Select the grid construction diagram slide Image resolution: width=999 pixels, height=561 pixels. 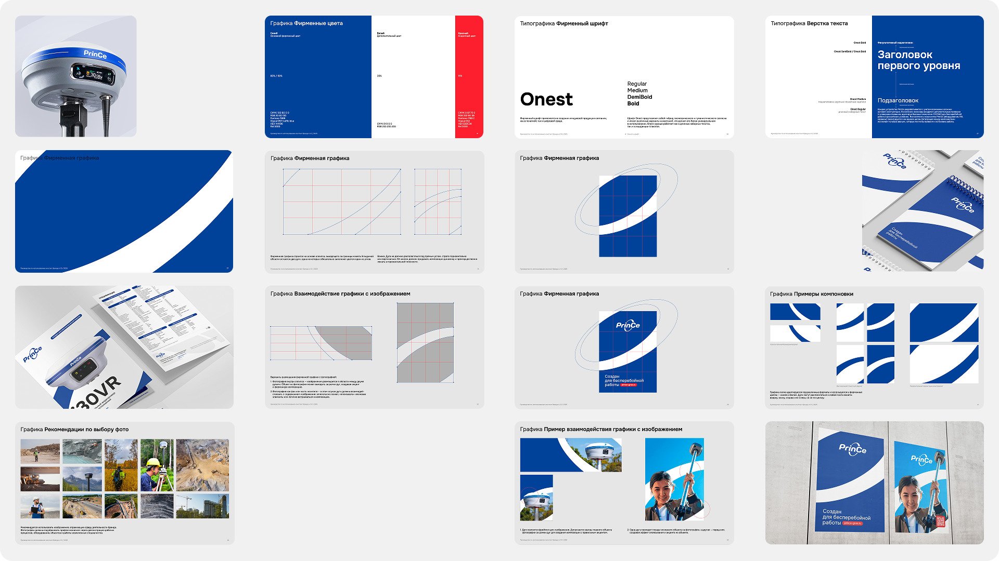pyautogui.click(x=374, y=211)
